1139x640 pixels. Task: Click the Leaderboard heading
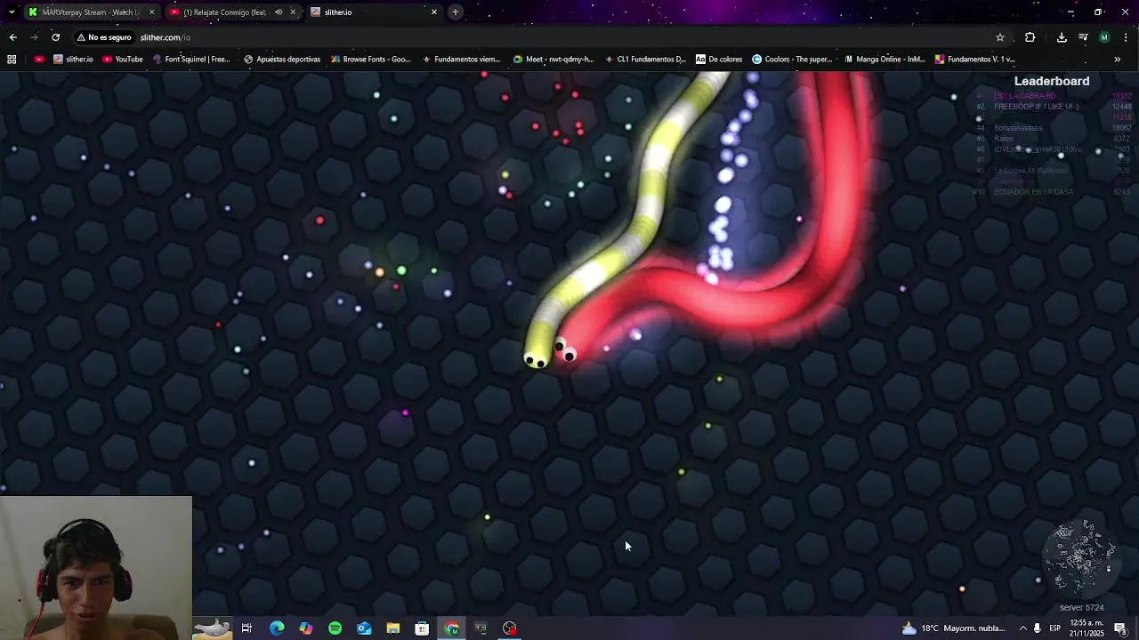(x=1052, y=81)
